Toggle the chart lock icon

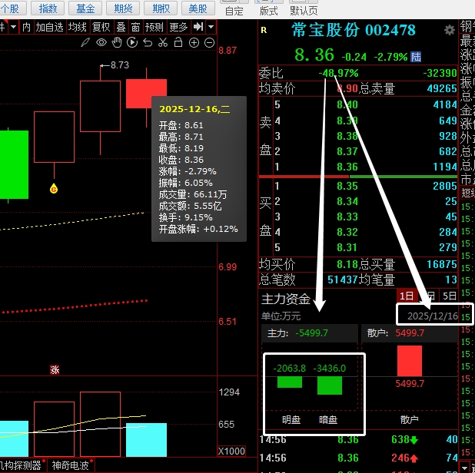178,42
